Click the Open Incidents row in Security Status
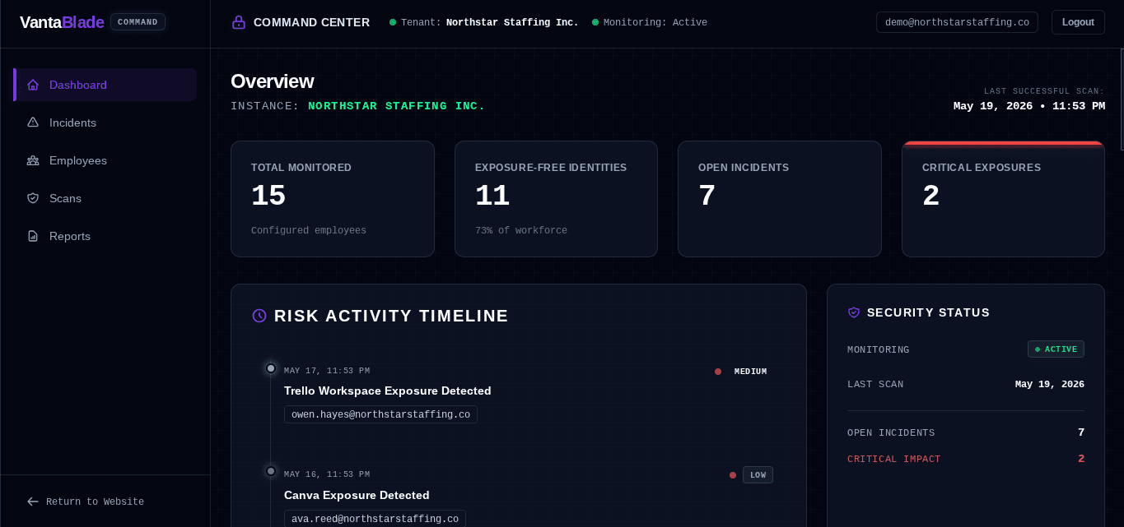1124x527 pixels. [966, 432]
